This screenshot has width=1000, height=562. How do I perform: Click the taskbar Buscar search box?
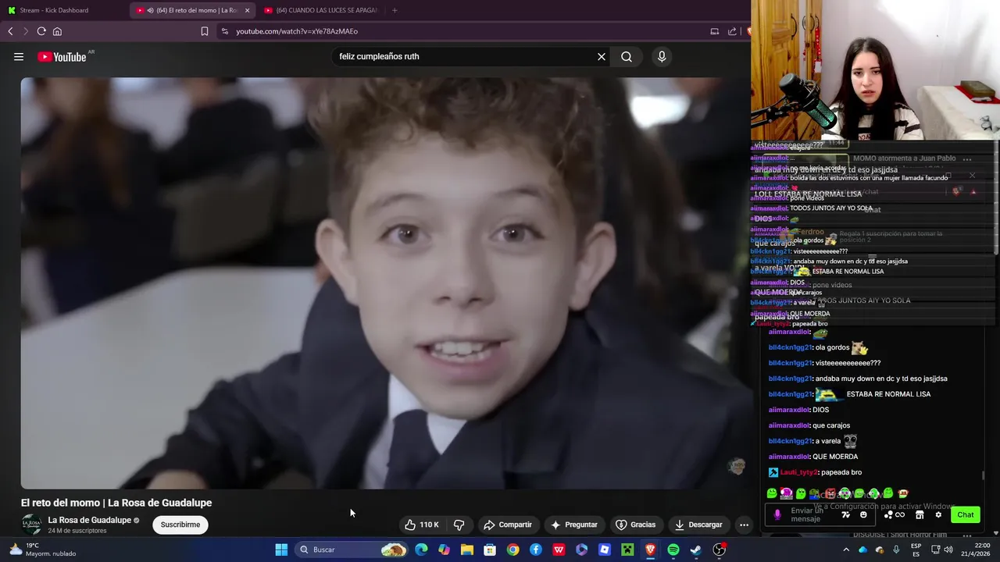coord(353,550)
